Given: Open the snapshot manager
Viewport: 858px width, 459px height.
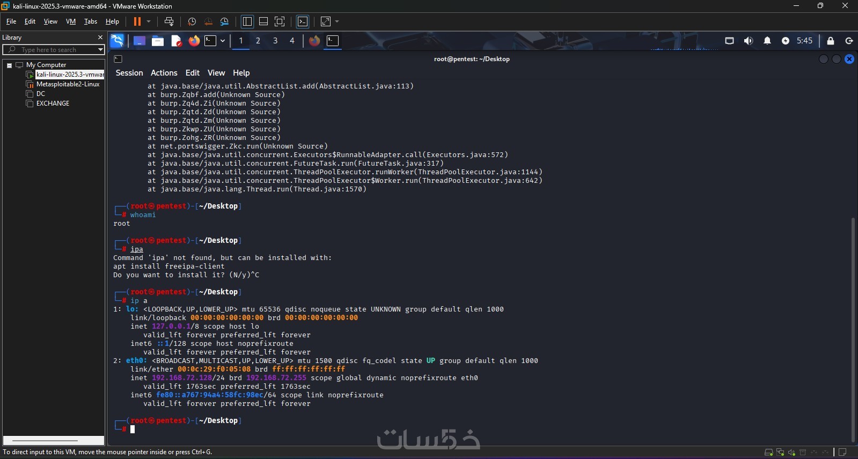Looking at the screenshot, I should (224, 21).
